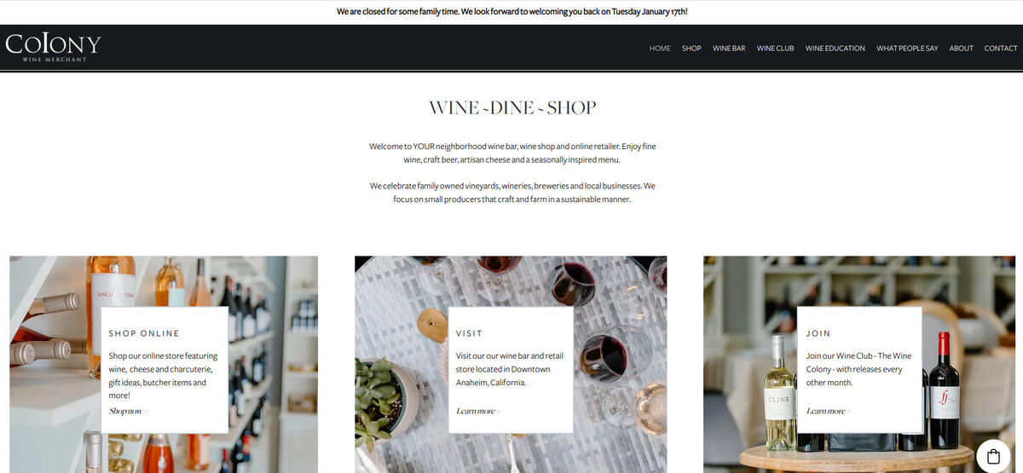Click Learn more under Join
The image size is (1023, 473).
coord(828,412)
